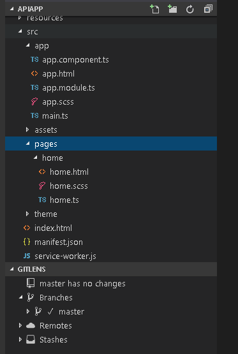The width and height of the screenshot is (238, 354).
Task: Click the New File icon in explorer header
Action: tap(154, 9)
